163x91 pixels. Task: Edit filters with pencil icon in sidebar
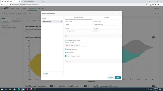pos(17,18)
